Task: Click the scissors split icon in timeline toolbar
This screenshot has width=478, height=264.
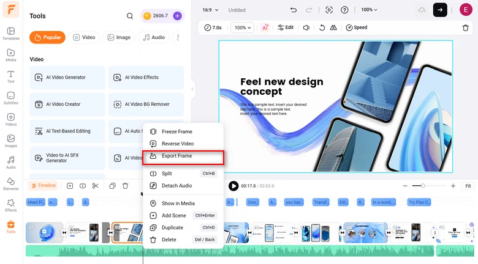Action: [x=95, y=186]
